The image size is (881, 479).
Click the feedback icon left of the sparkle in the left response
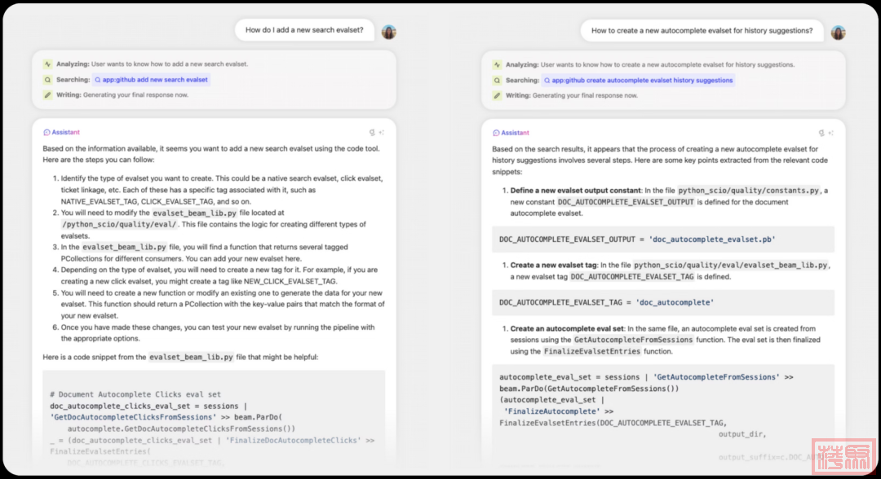[x=372, y=132]
